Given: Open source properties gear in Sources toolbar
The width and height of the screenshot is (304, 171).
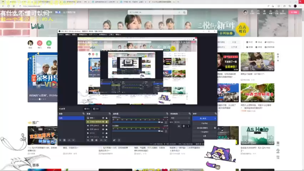Looking at the screenshot, I should click(97, 140).
